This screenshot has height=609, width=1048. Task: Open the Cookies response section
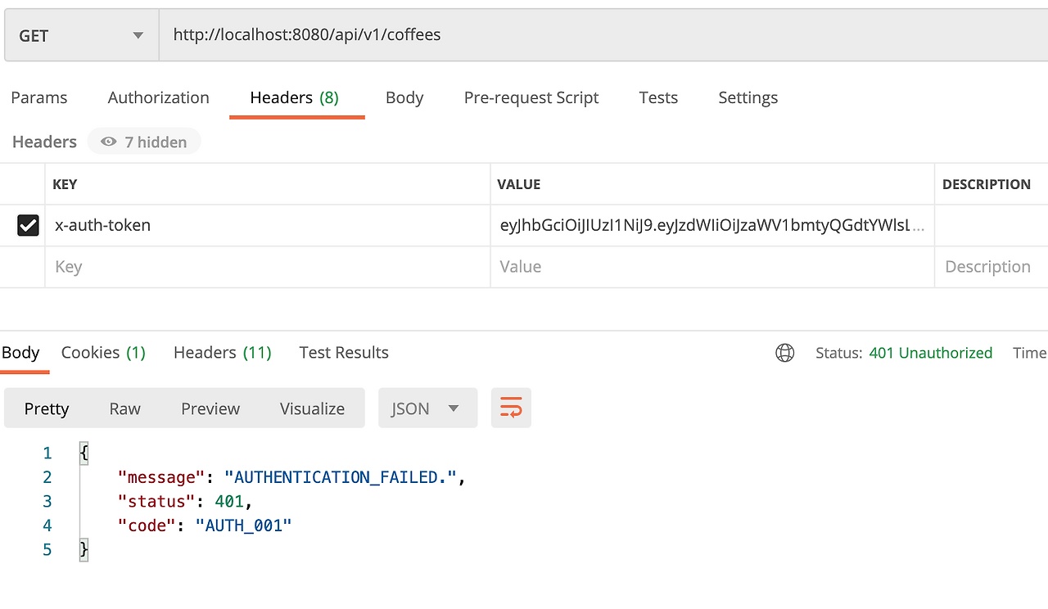pos(103,352)
